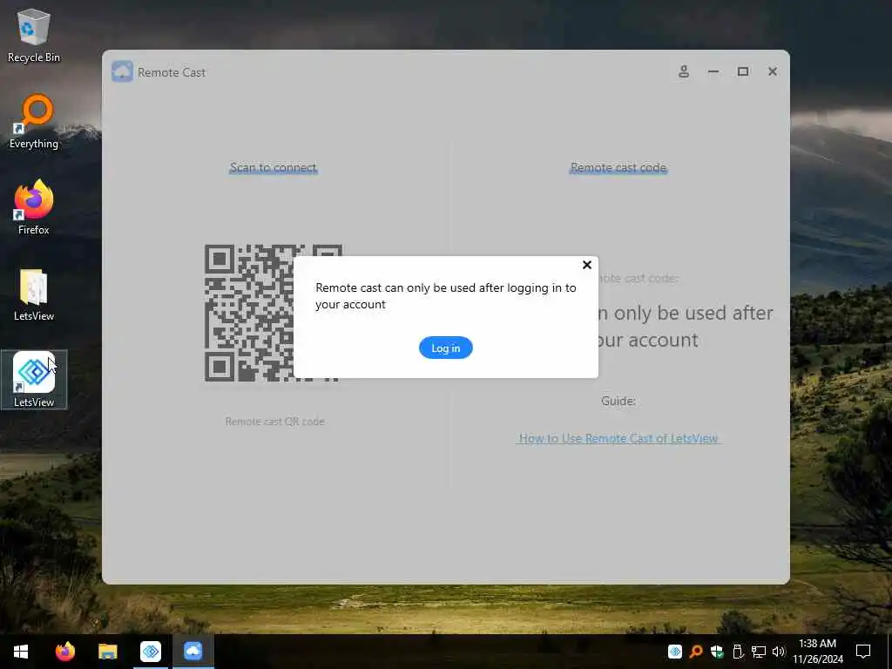Open the taskbar clock and date

coord(817,652)
